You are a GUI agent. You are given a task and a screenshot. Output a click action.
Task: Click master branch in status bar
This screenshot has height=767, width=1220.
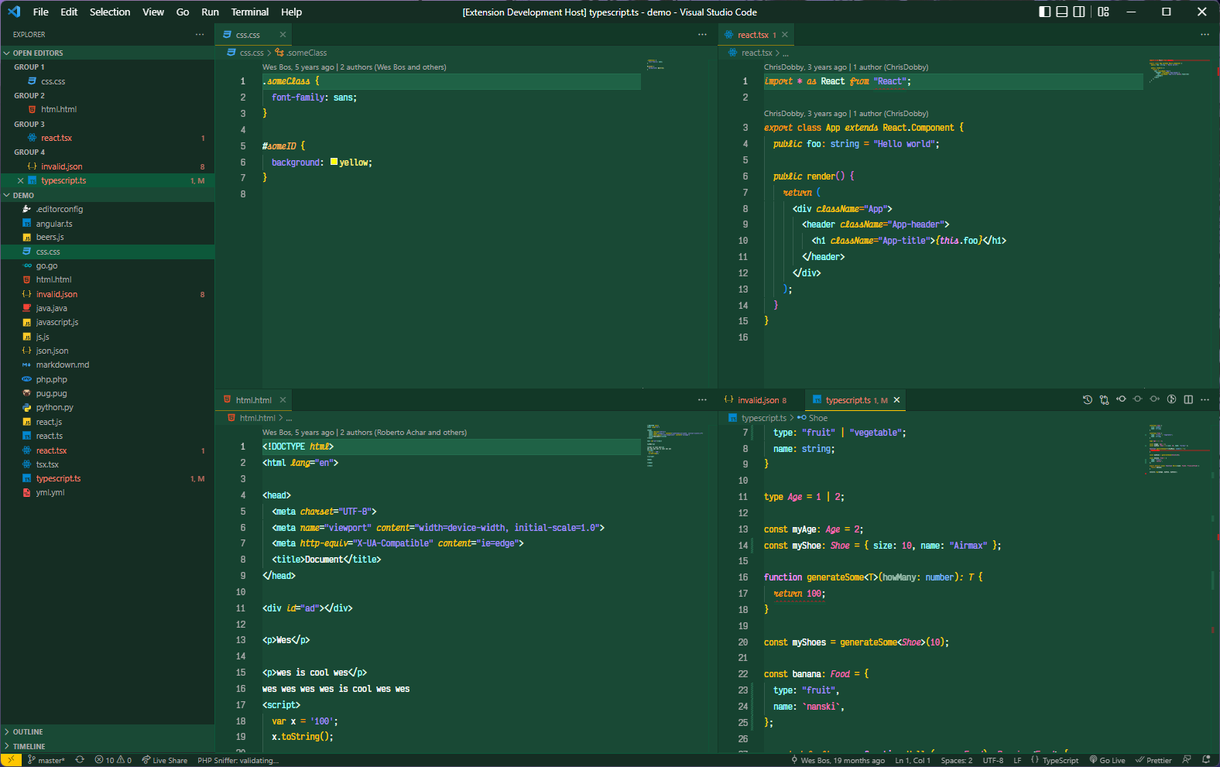46,760
